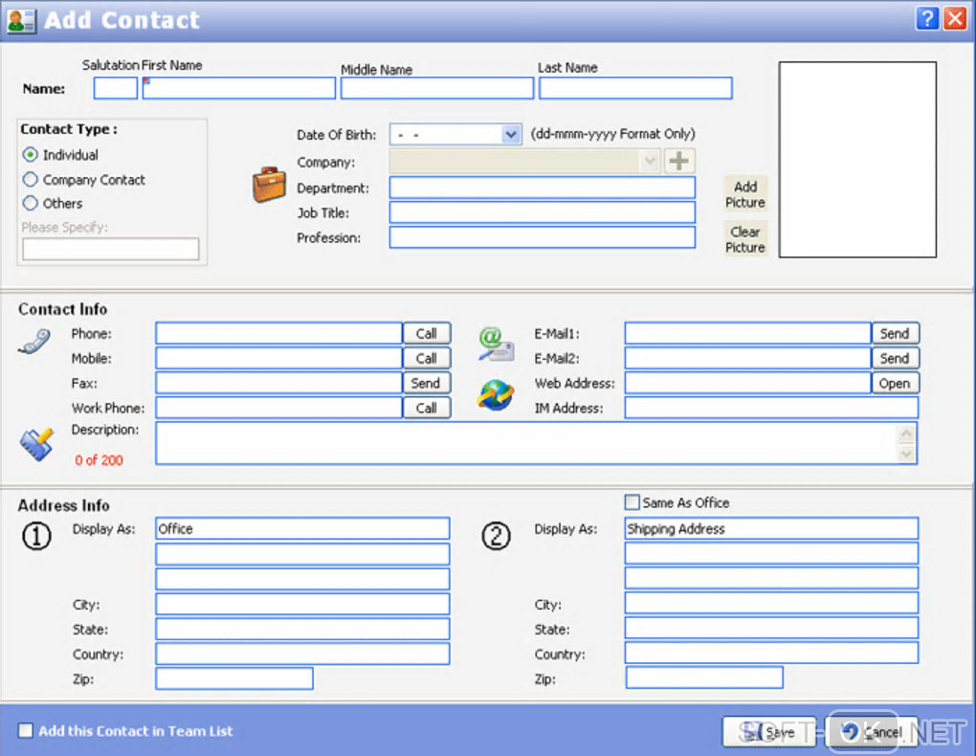Image resolution: width=976 pixels, height=756 pixels.
Task: Click the telephone handset icon
Action: [x=34, y=342]
